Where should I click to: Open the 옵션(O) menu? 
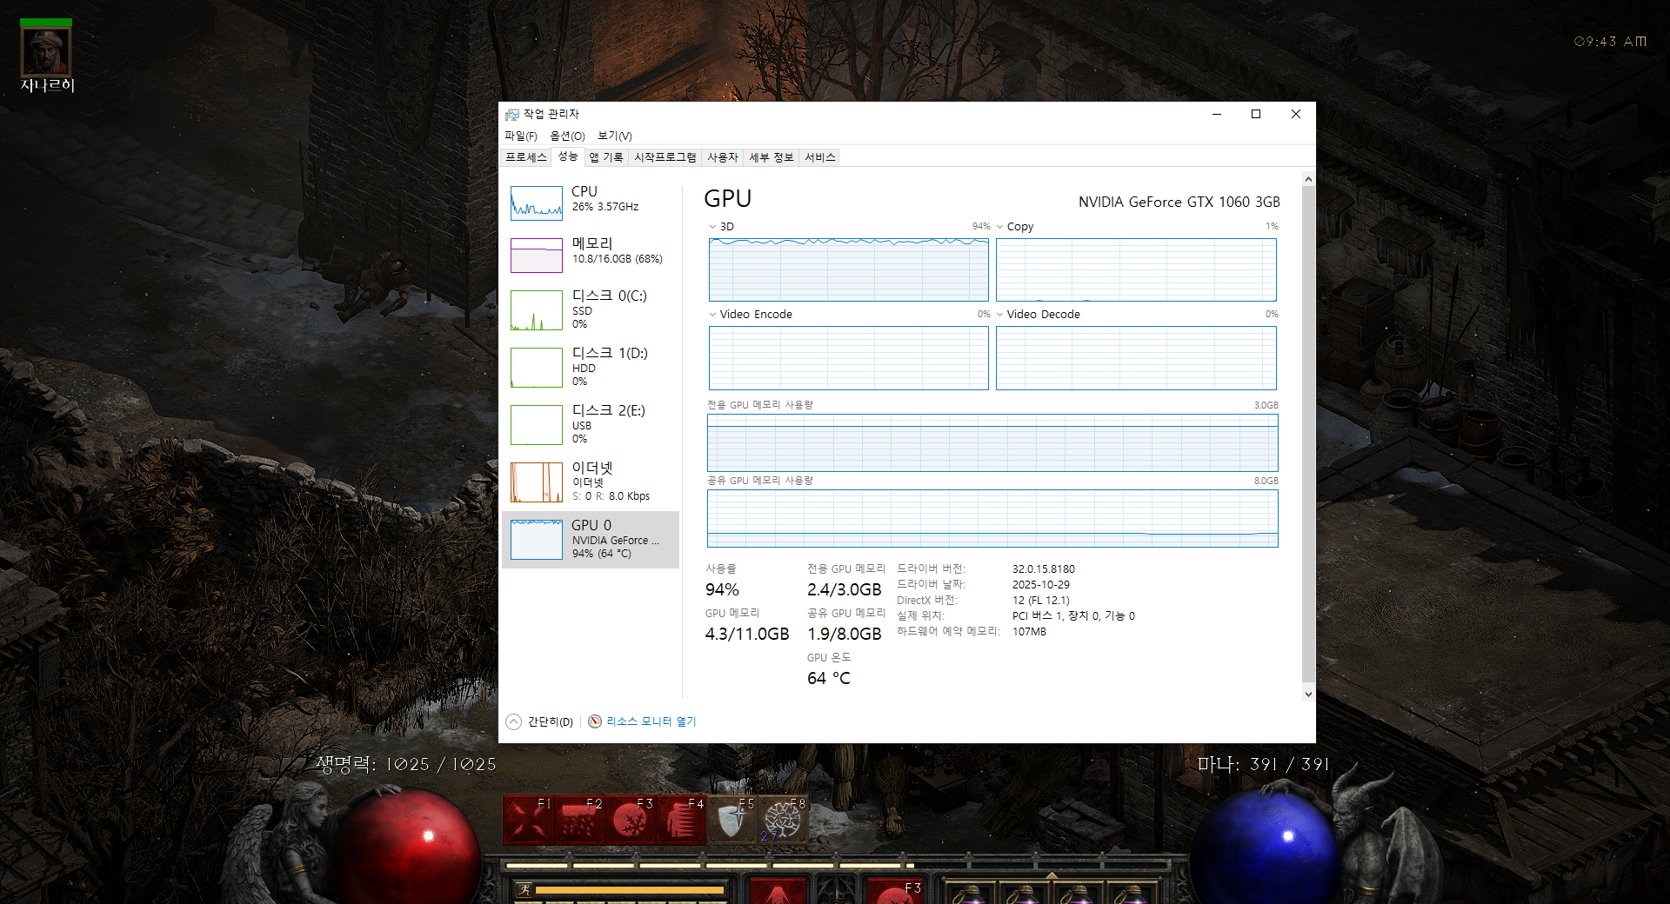click(x=567, y=136)
